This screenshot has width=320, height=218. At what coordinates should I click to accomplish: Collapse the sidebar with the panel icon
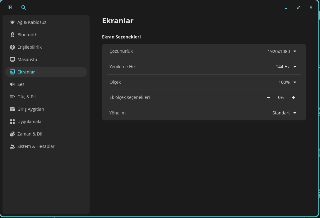tap(10, 7)
